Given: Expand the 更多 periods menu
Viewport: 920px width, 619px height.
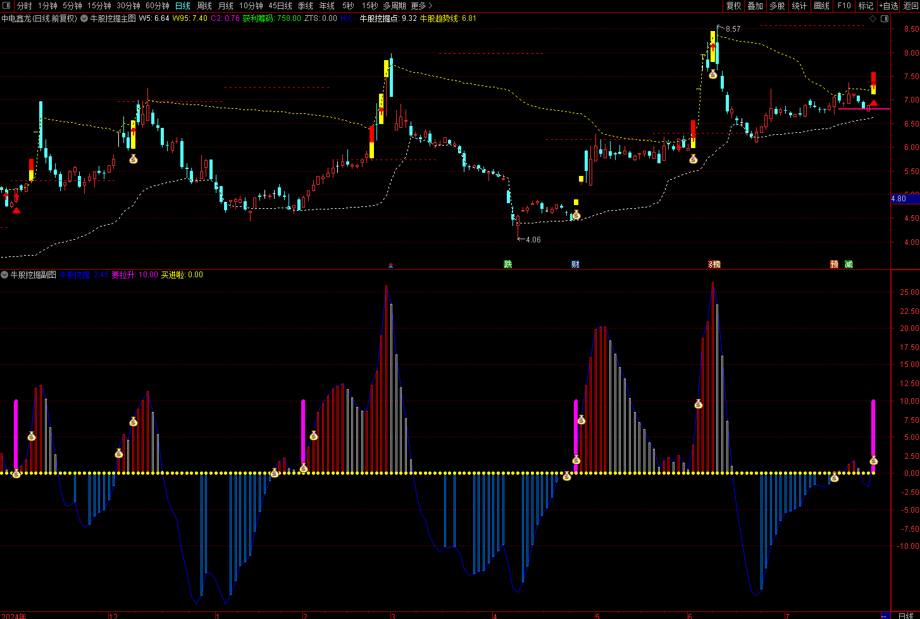Looking at the screenshot, I should pos(421,6).
